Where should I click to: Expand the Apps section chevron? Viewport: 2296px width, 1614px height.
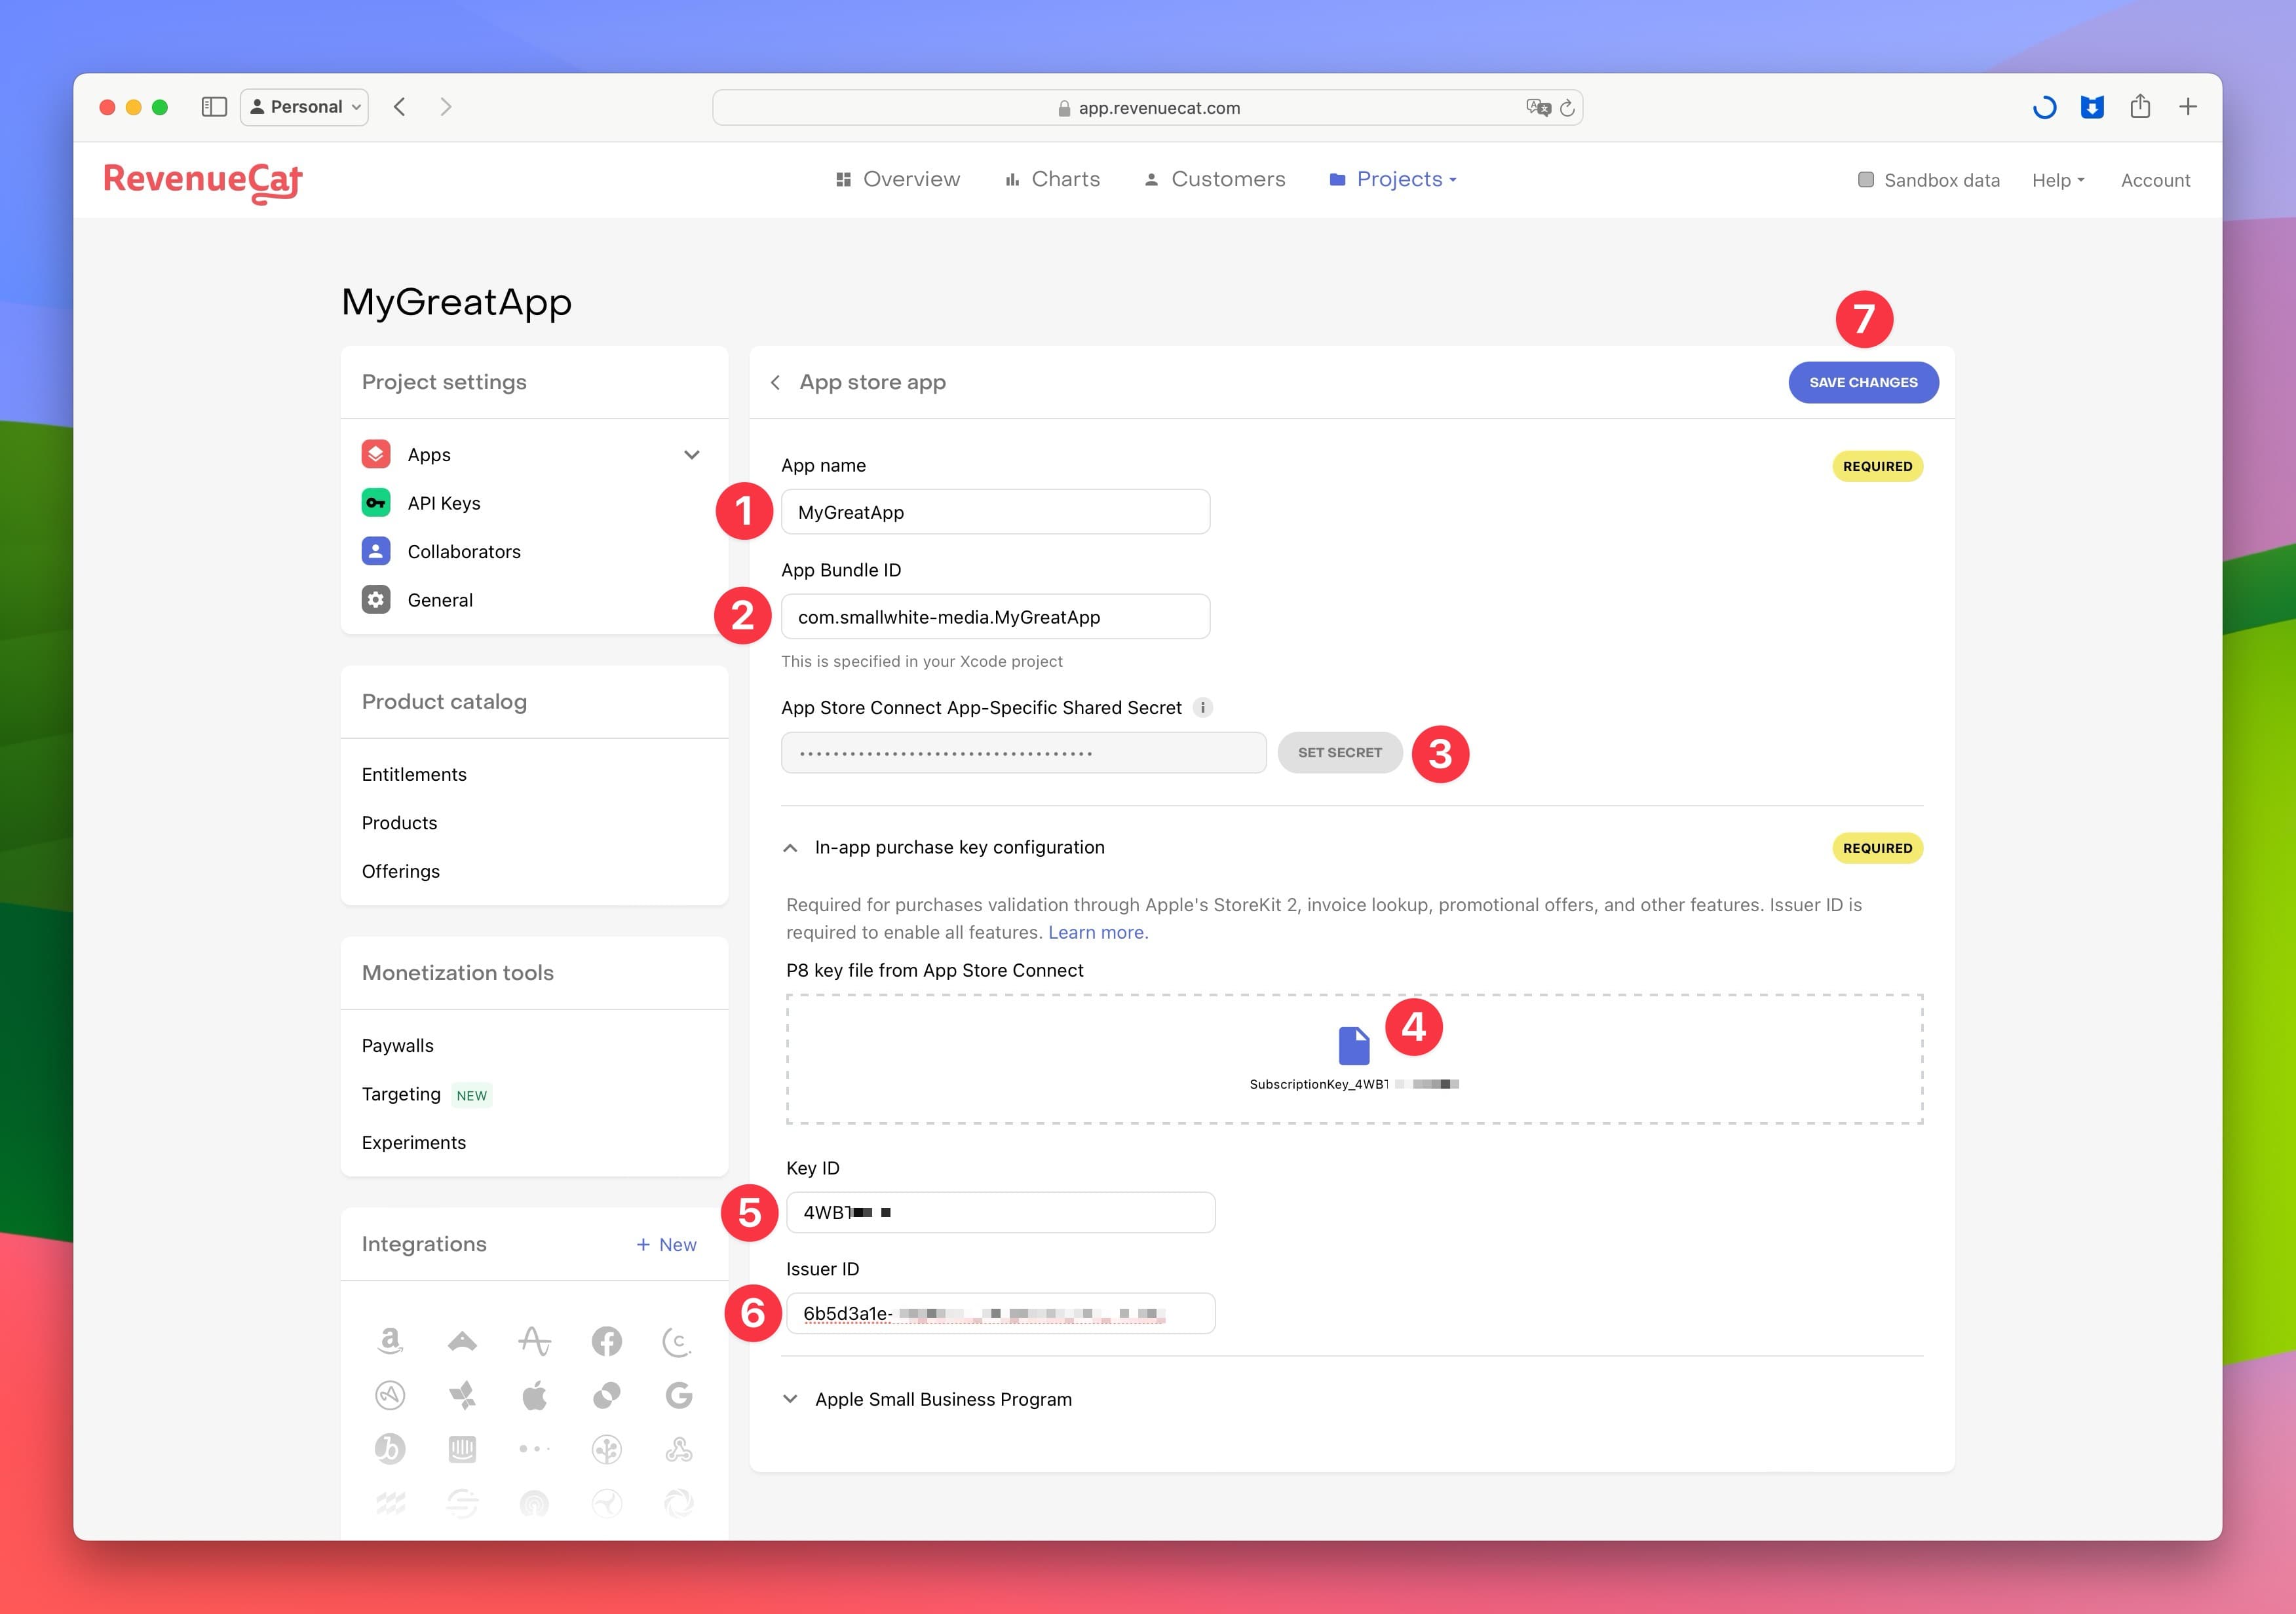[x=691, y=455]
